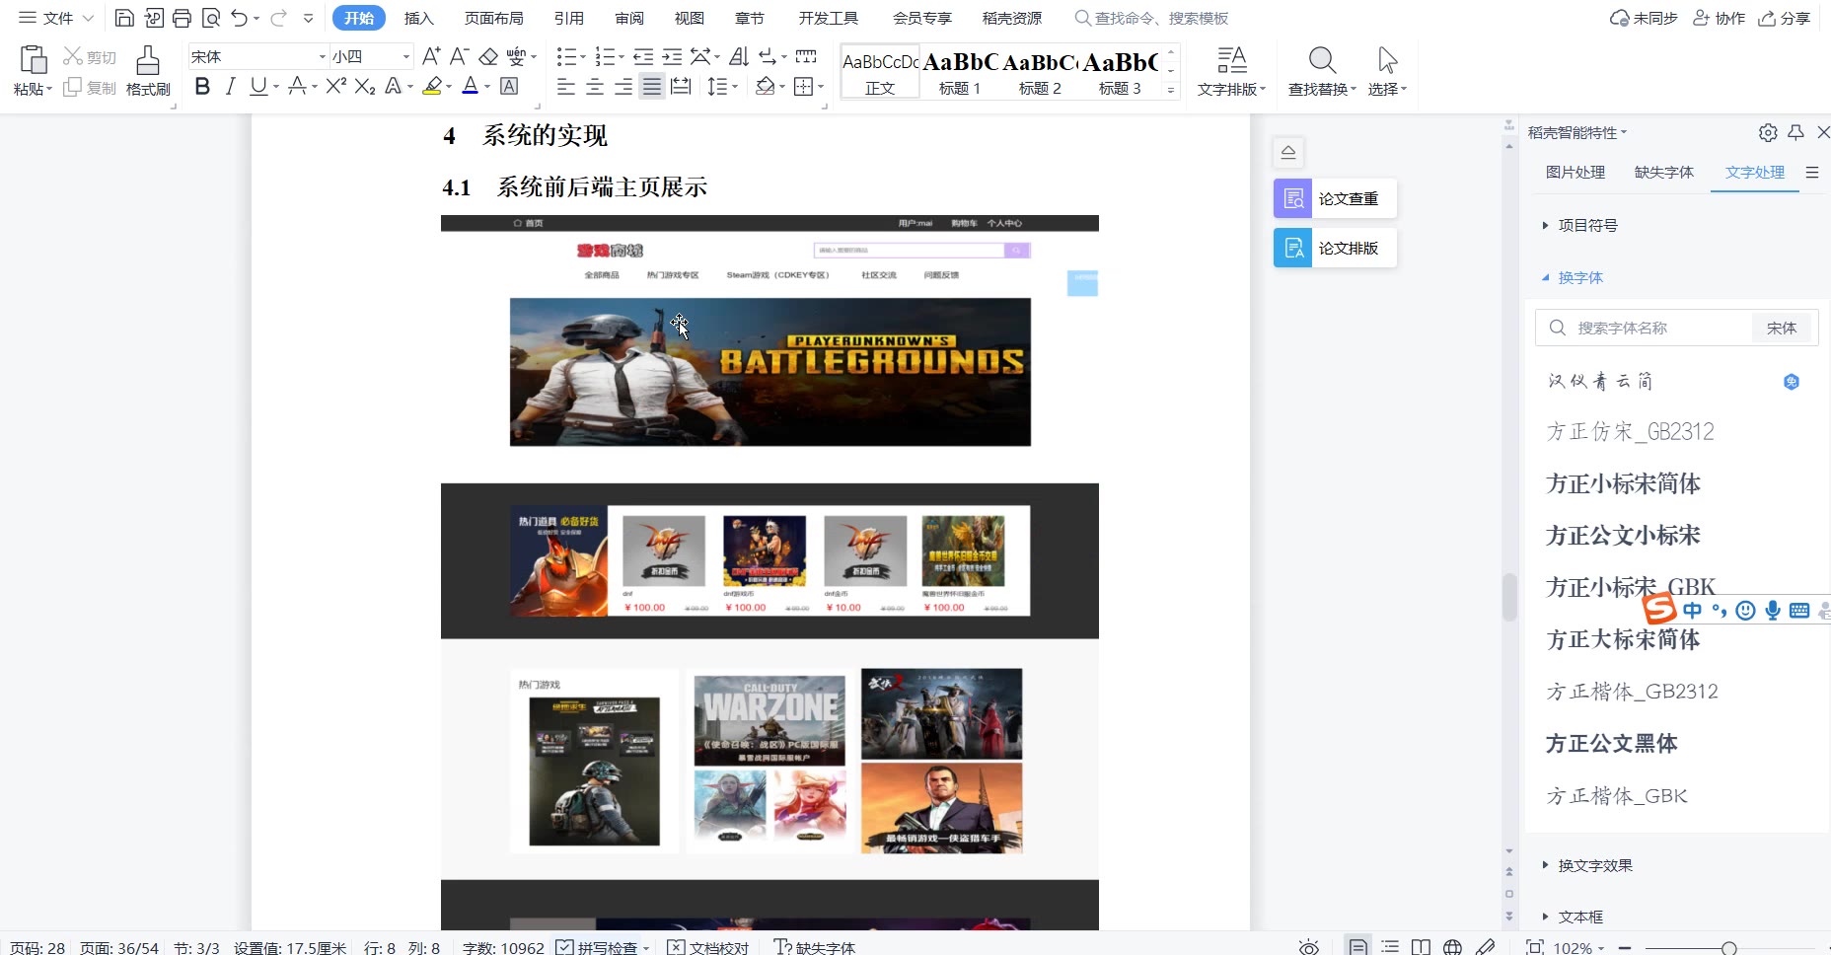This screenshot has height=955, width=1831.
Task: Increase font size with A+ icon
Action: coord(431,56)
